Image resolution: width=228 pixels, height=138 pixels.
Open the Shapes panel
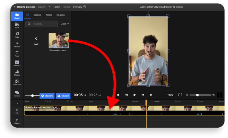(x=17, y=73)
